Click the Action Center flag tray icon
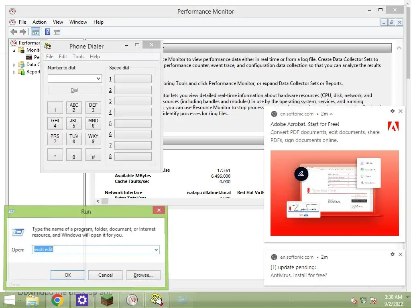This screenshot has height=308, width=411. point(373,300)
